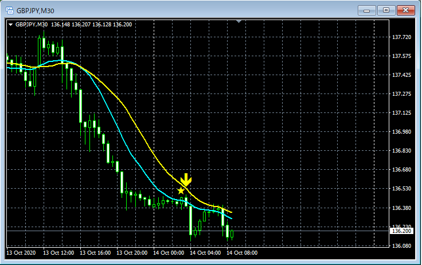Viewport: 422px width, 265px height.
Task: Click the 137.125 price scale label
Action: 401,112
